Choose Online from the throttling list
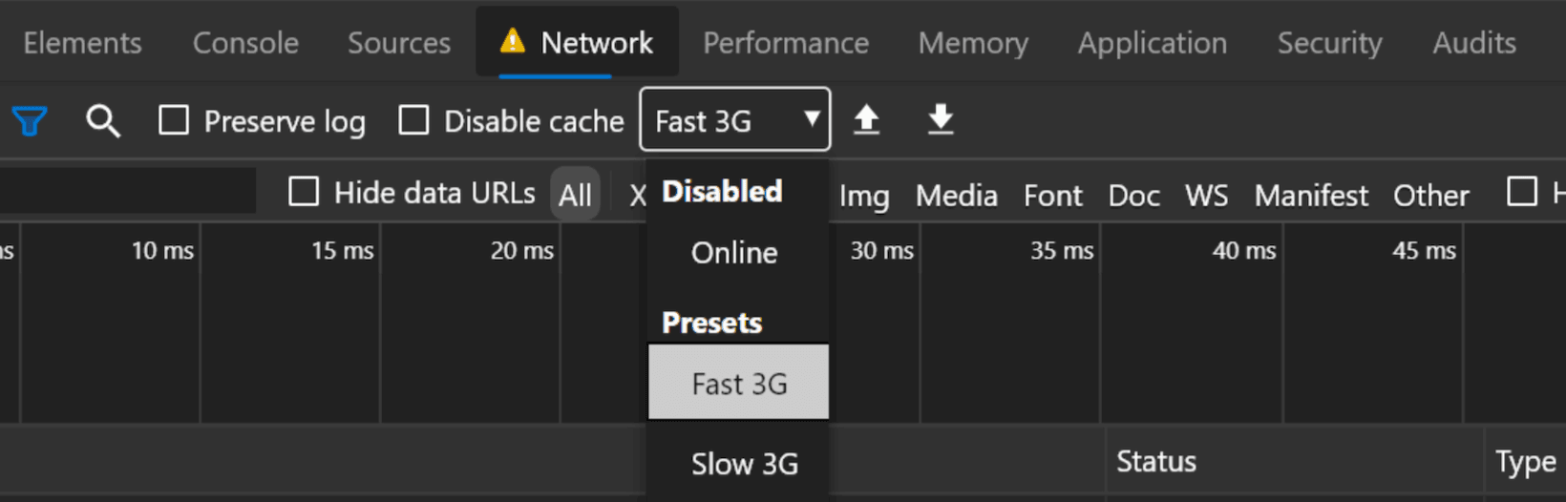 coord(734,253)
